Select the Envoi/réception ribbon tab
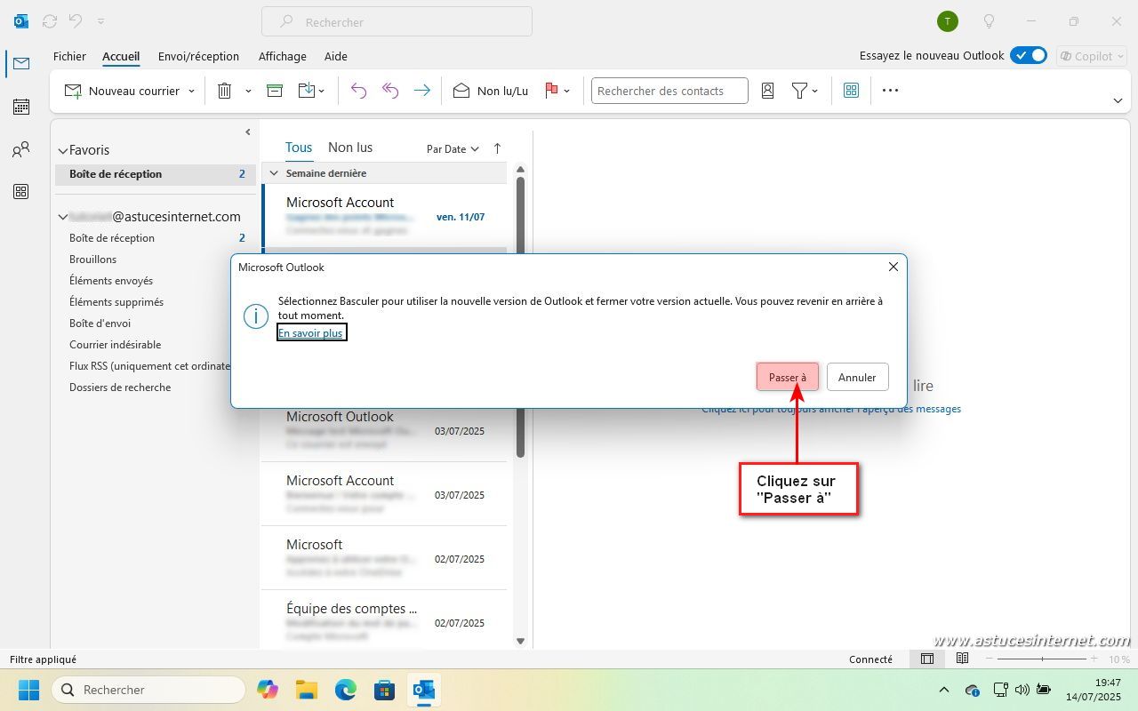Image resolution: width=1138 pixels, height=711 pixels. 198,56
